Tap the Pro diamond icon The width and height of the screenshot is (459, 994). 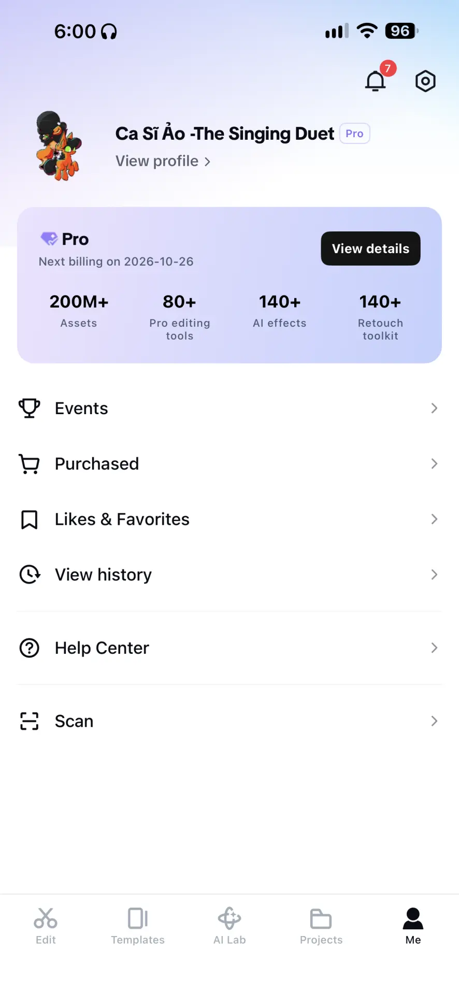[x=49, y=239]
